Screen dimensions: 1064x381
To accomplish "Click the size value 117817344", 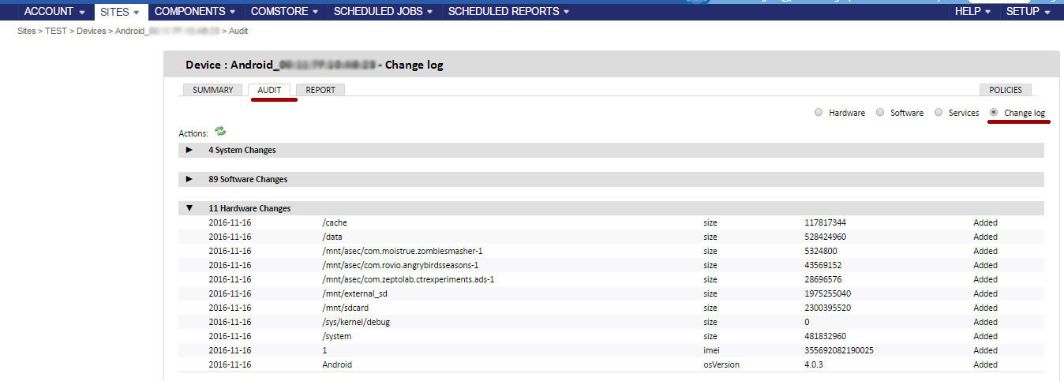I will [825, 222].
